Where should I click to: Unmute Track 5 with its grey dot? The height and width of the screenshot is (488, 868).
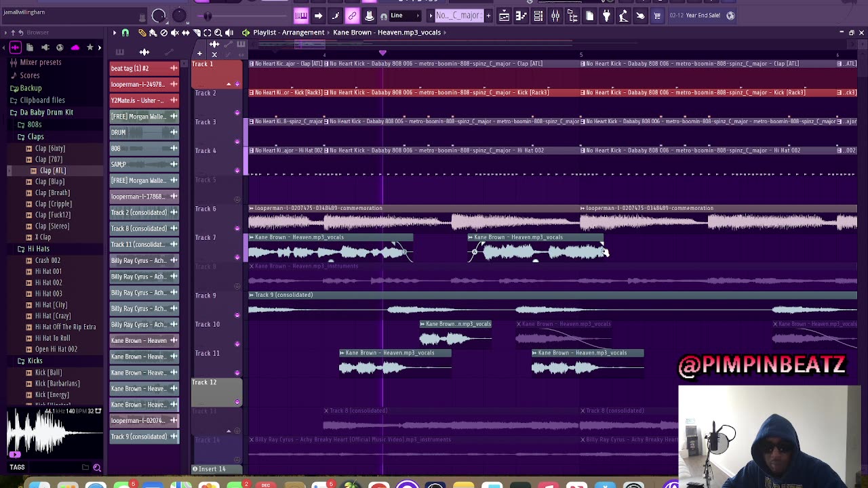click(237, 200)
